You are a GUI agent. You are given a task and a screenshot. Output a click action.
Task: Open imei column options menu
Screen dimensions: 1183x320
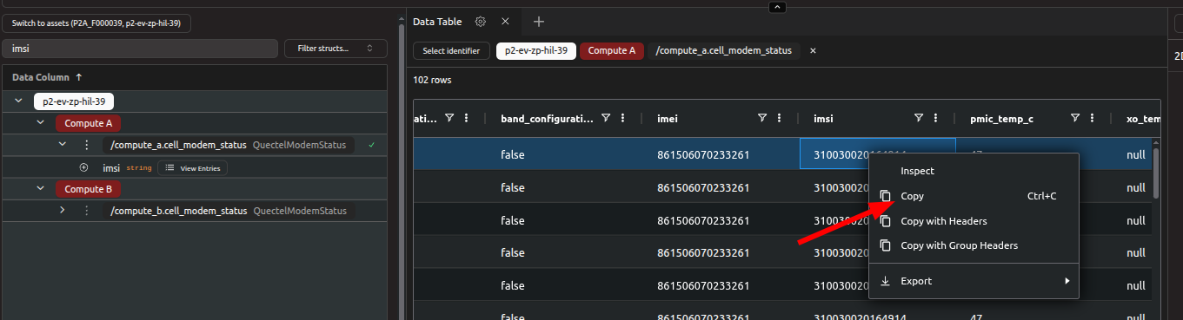tap(780, 118)
